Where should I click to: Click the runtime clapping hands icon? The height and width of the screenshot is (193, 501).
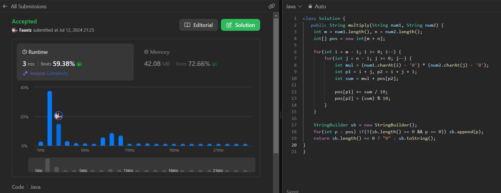pos(79,64)
